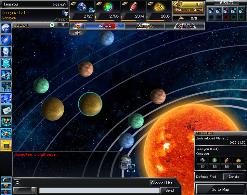Open the planet view sidebar icon
This screenshot has height=195, width=247.
pos(6,28)
